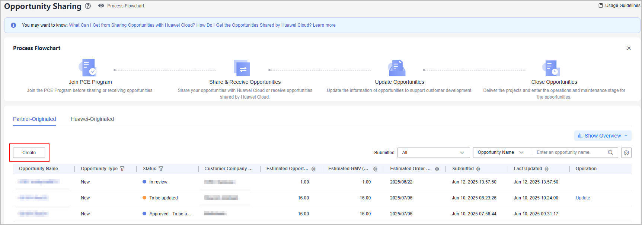Click the Share & Receive Opportunities step title

(245, 82)
